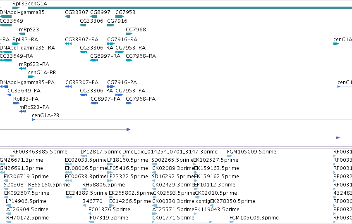Click the CG33306 gene label
The image size is (352, 224).
91,21
